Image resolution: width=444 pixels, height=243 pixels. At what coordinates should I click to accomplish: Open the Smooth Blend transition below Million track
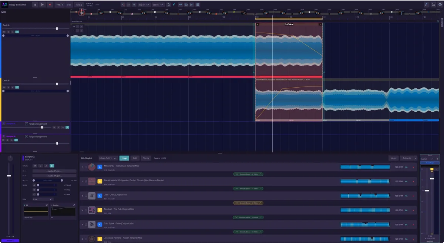[x=248, y=174]
